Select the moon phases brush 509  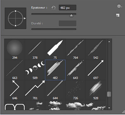point(35,70)
